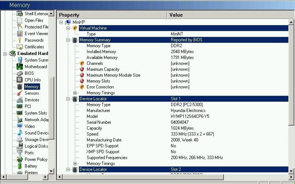The image size is (295, 184).
Task: Click main panel horizontal scrollbar left arrow
Action: (x=60, y=177)
